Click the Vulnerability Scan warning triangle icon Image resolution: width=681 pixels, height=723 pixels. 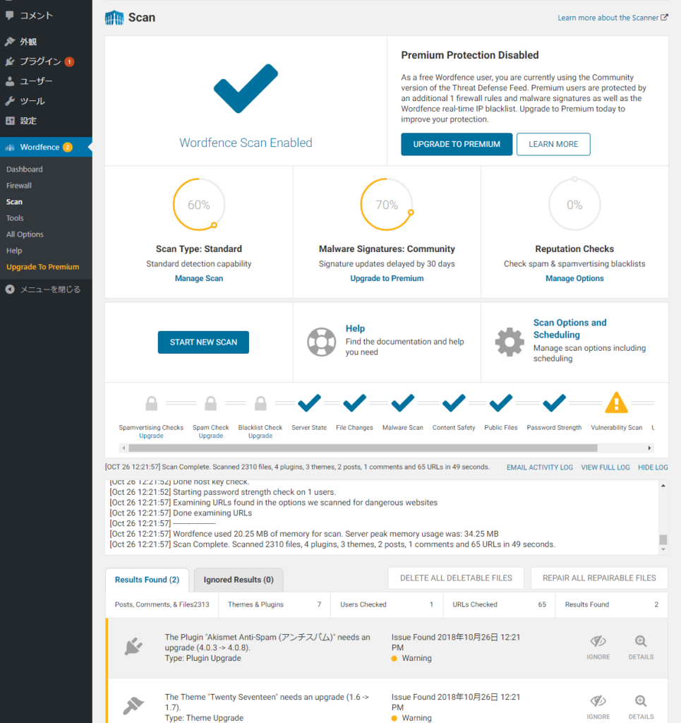point(617,402)
